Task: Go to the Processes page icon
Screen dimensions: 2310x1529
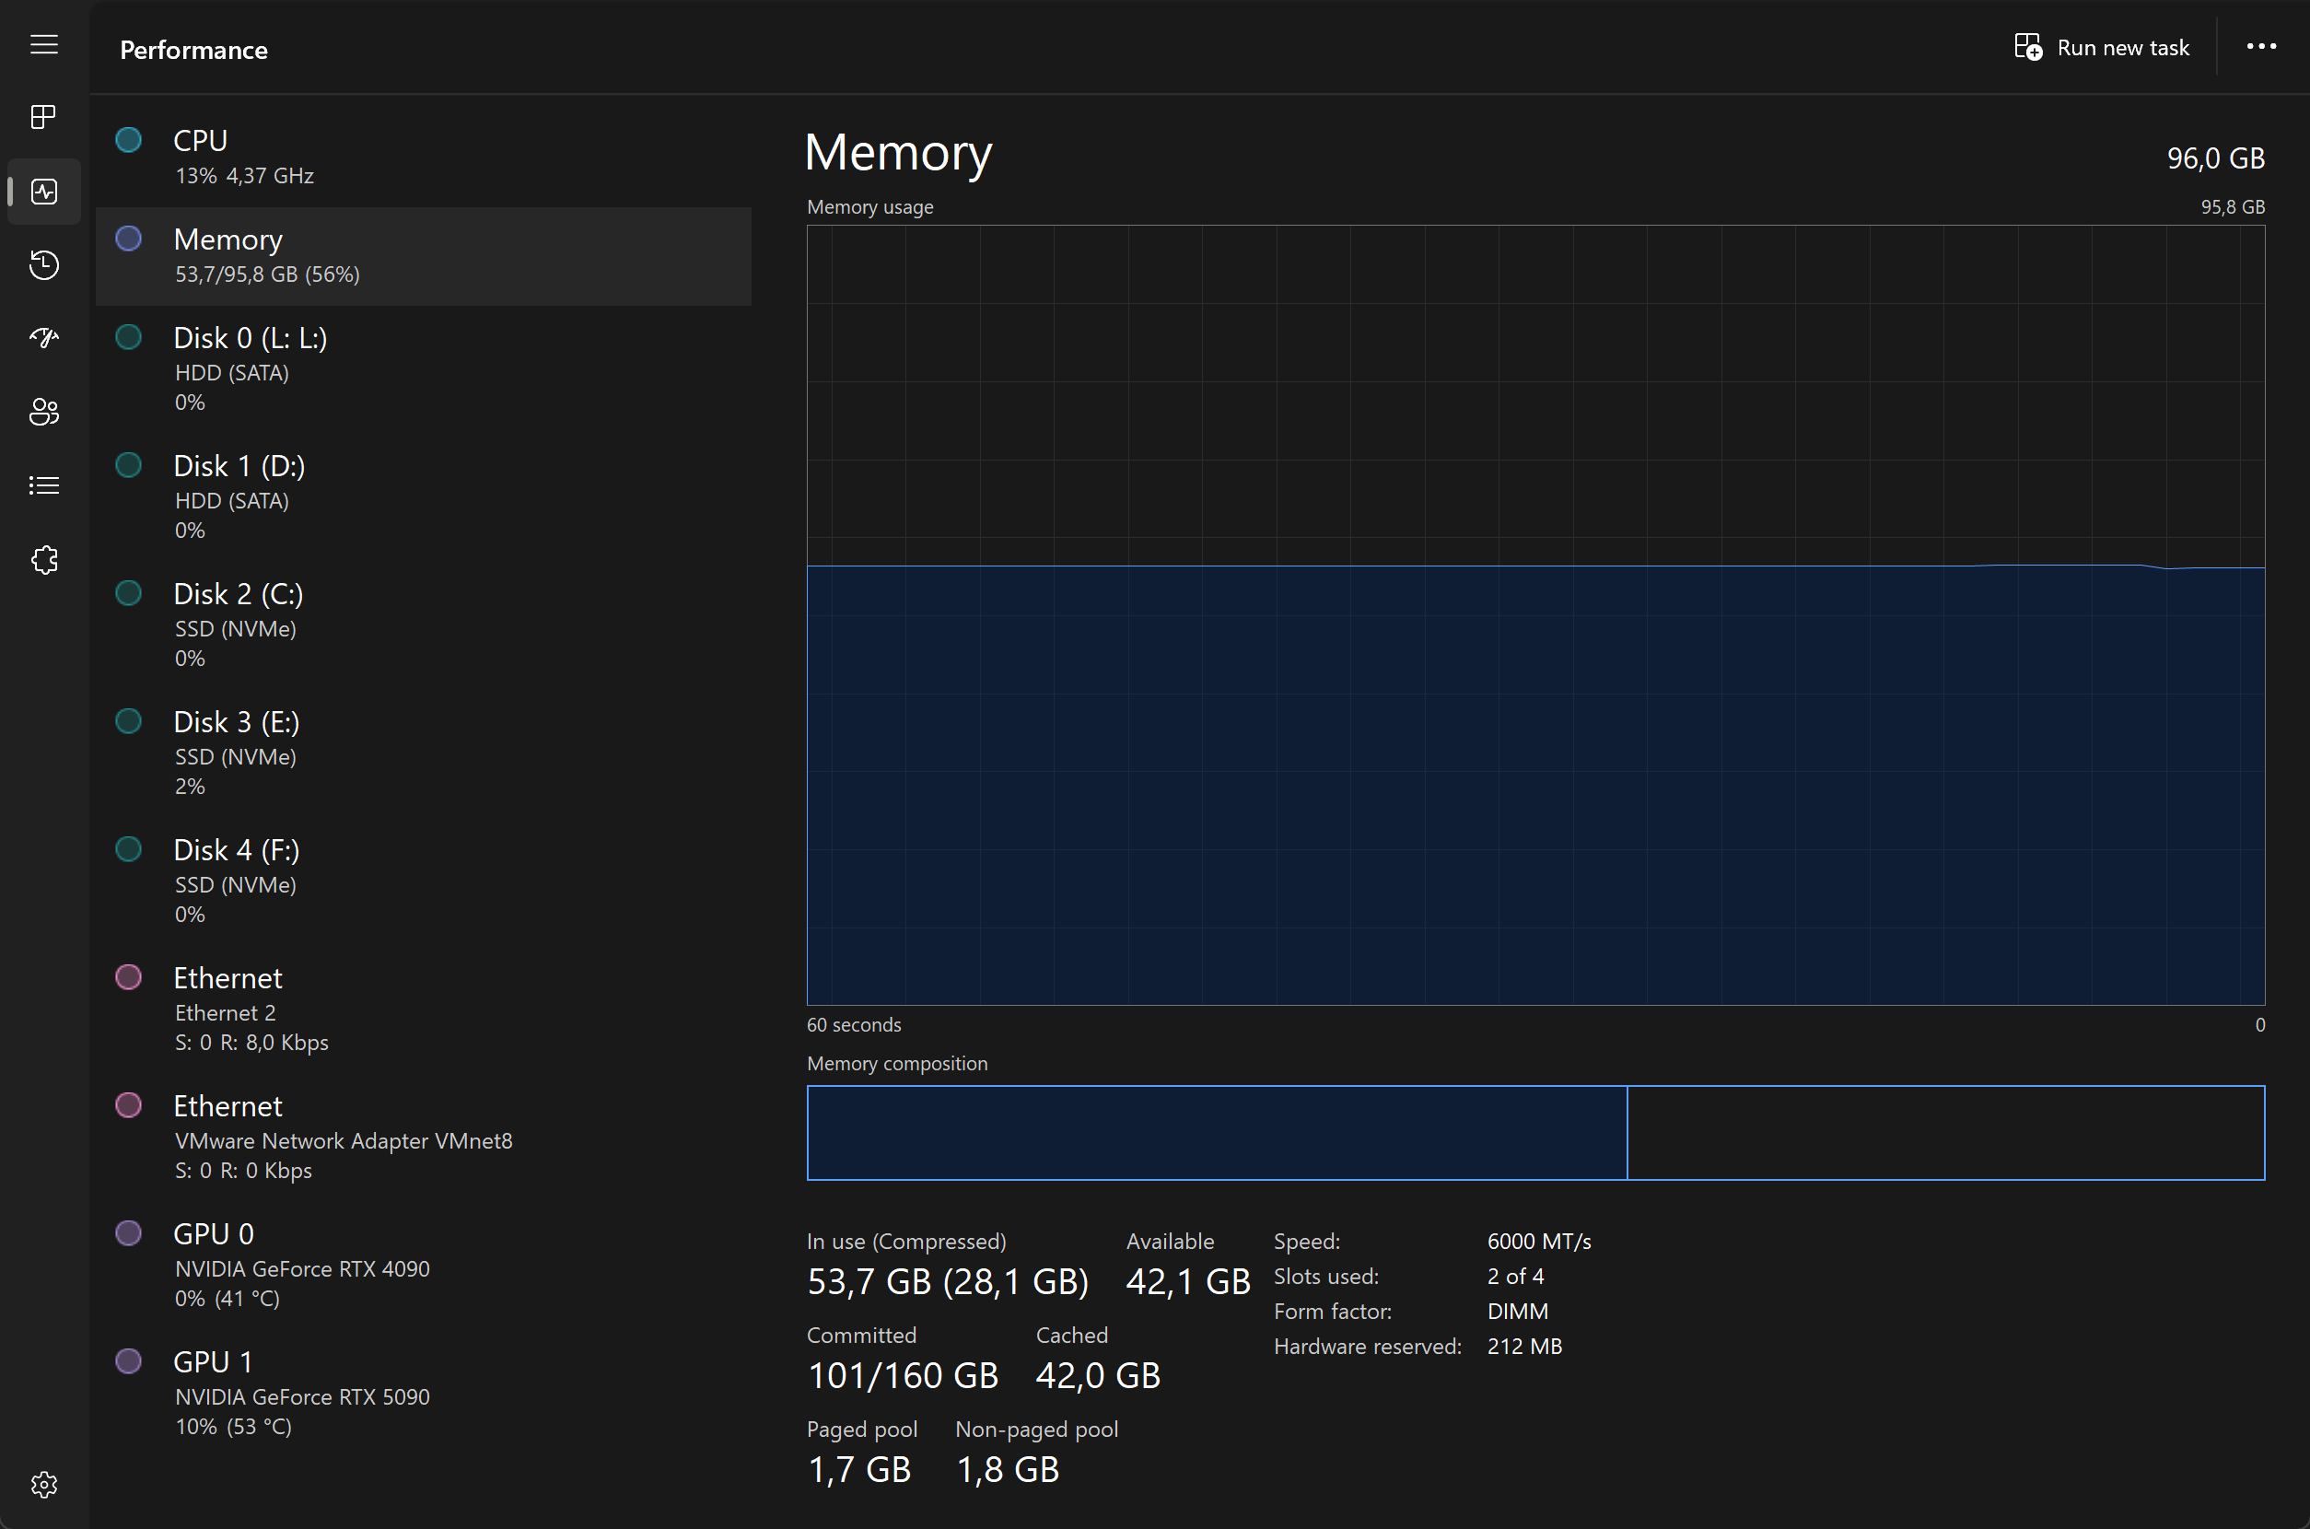Action: [x=44, y=117]
